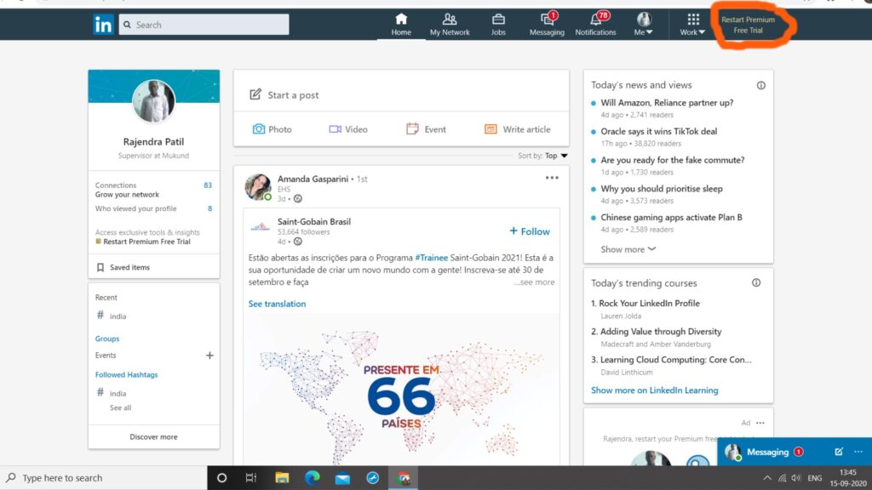Open the Rajendra Patil name link

pyautogui.click(x=153, y=142)
